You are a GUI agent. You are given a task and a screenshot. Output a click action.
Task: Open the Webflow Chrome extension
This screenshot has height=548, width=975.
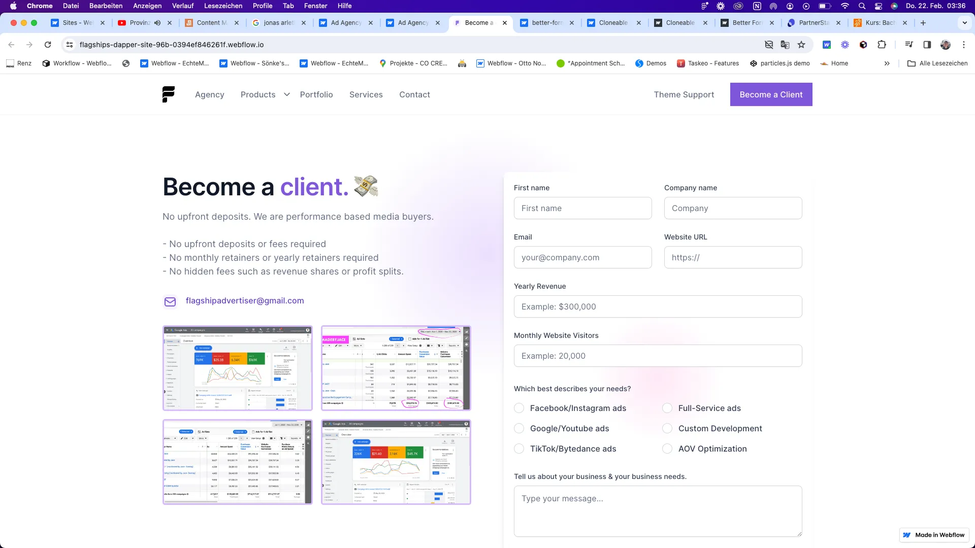(828, 45)
